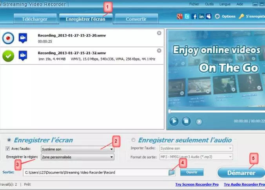Toggle the Avec l'audio checkbox
Screen dimensions: 265x190
point(7,148)
